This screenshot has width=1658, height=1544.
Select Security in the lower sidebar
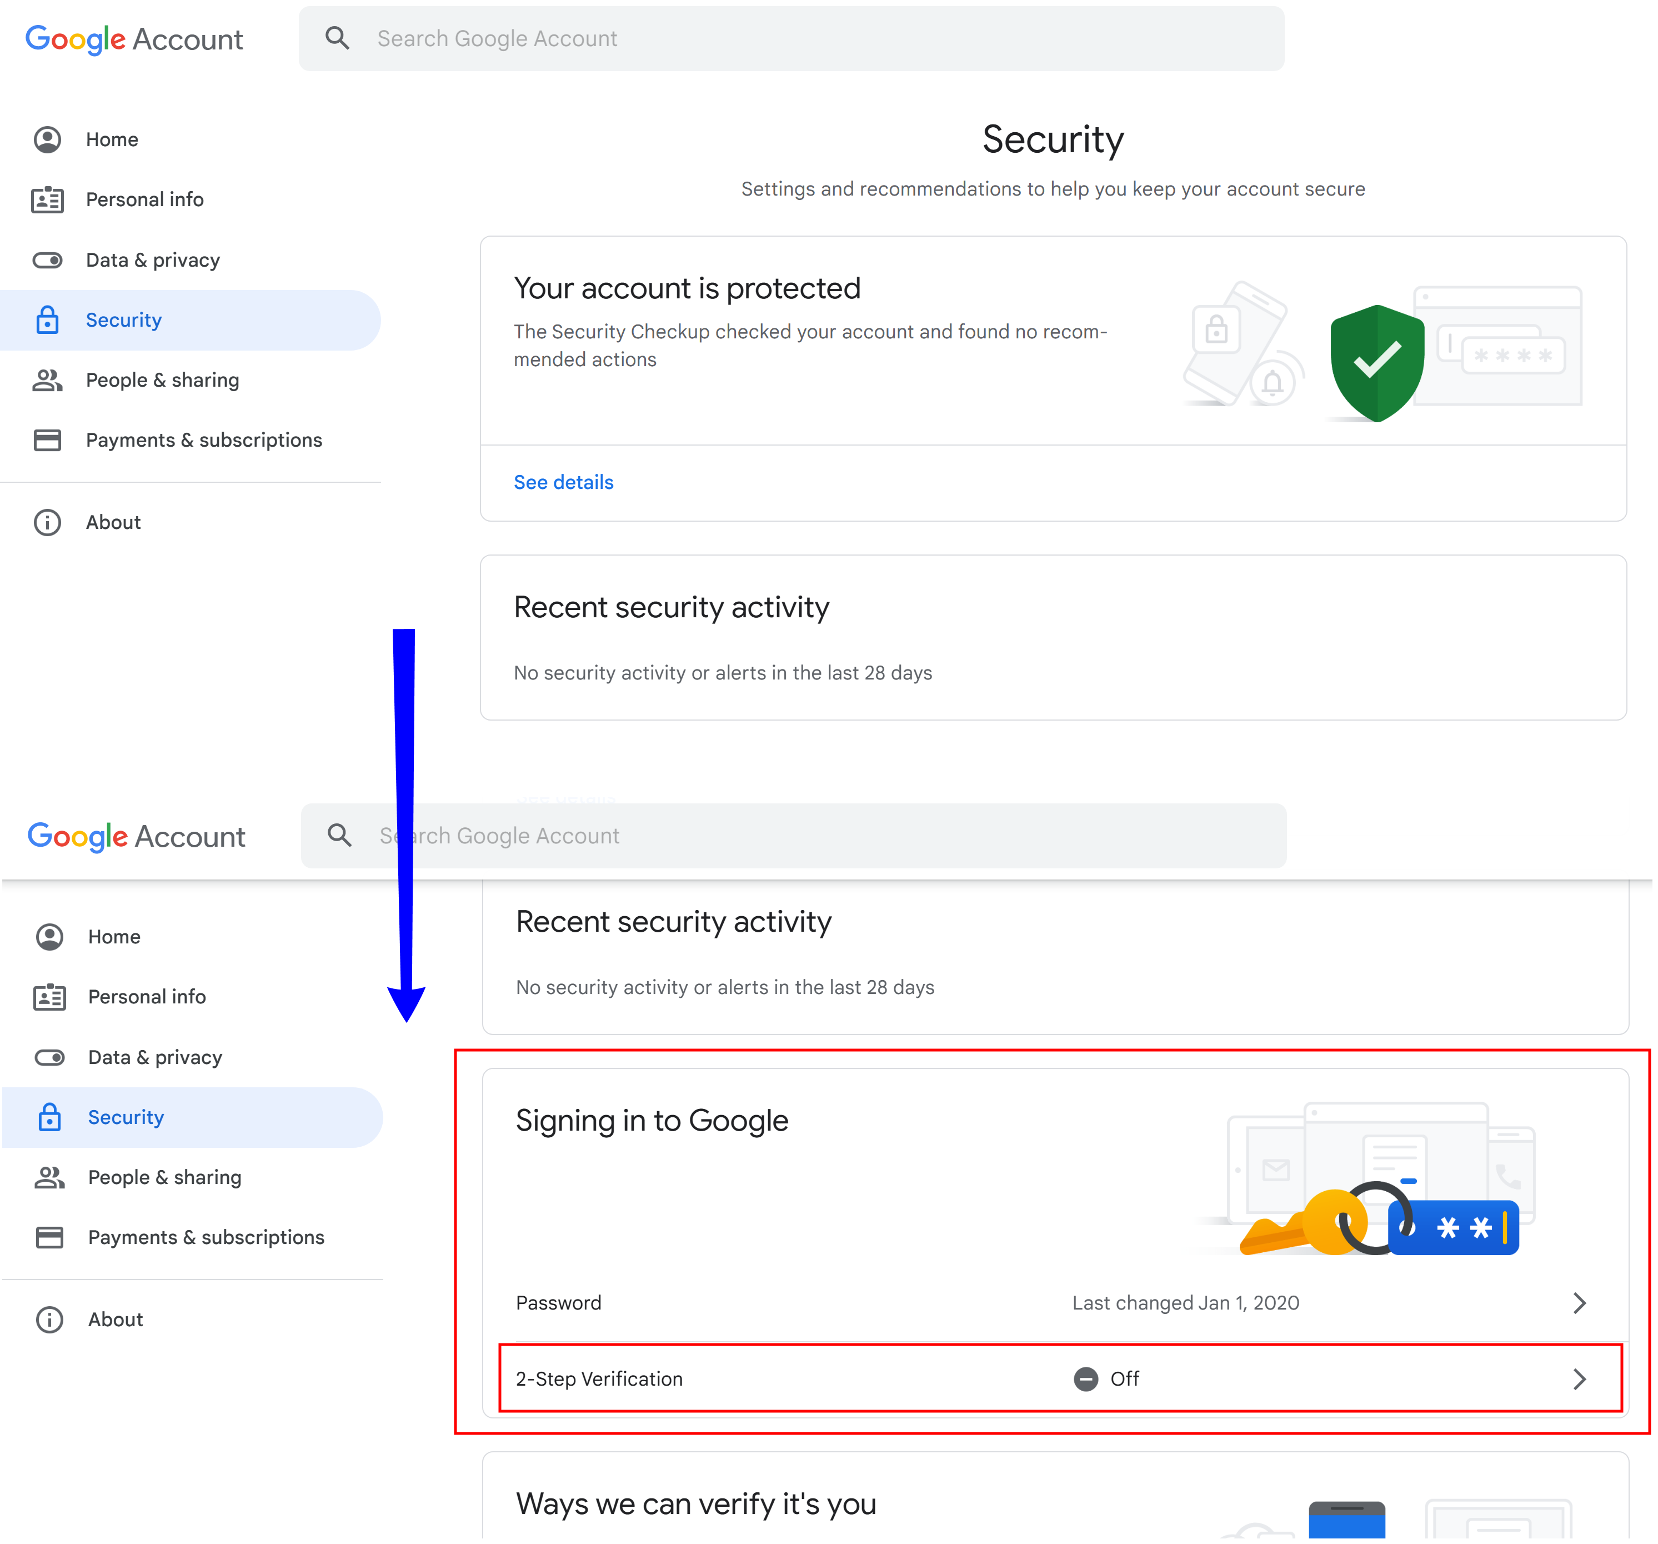(x=193, y=1117)
